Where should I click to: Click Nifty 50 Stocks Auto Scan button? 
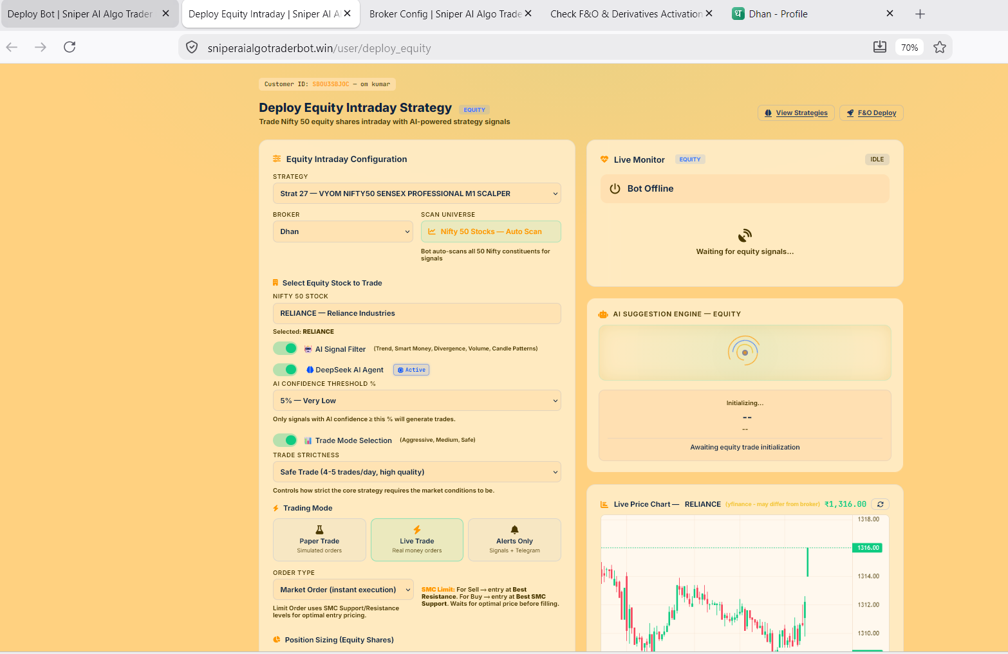[x=491, y=232]
